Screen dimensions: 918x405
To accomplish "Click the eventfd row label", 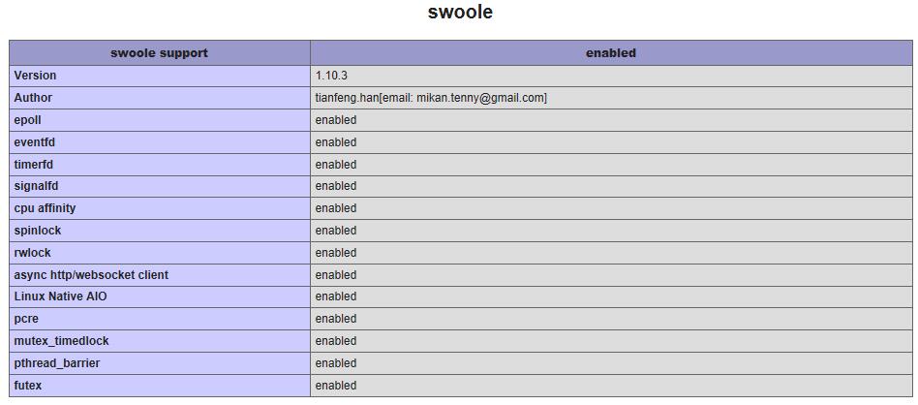I will point(35,142).
